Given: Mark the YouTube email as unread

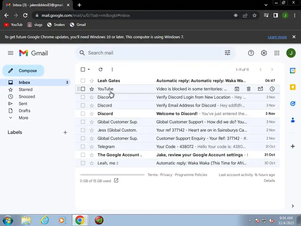Looking at the screenshot, I should (x=260, y=89).
